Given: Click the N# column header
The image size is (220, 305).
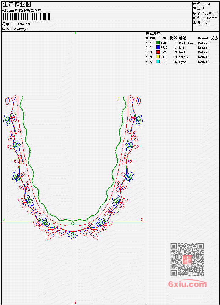Looking at the screenshot, I should click(152, 38).
